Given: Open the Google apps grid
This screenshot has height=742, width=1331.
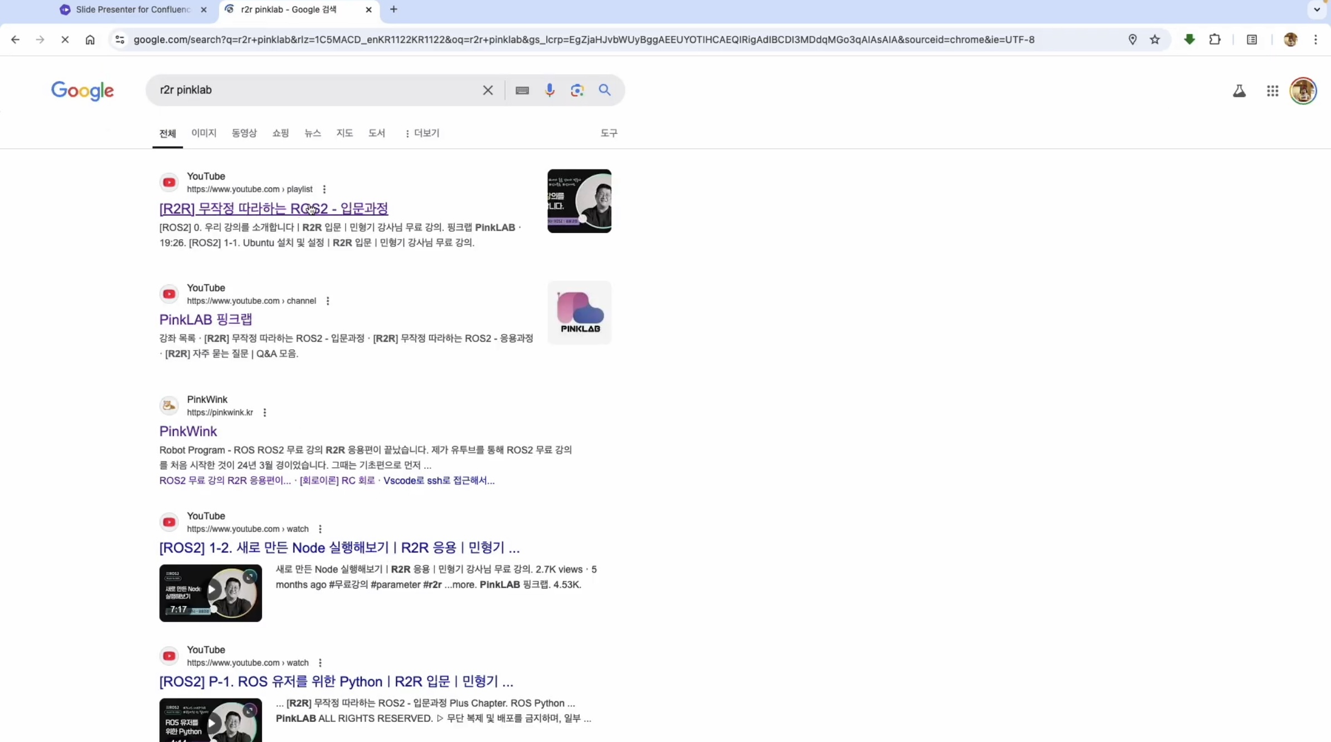Looking at the screenshot, I should 1272,91.
